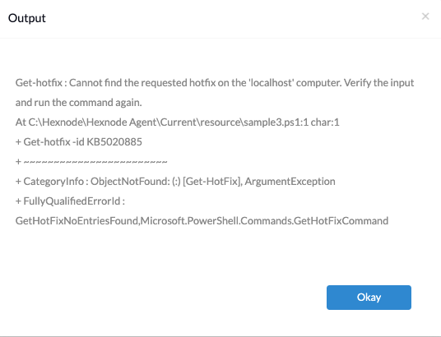Click the Microsoft.PowerShell.Commands.GetHotFixCommand text

click(264, 220)
